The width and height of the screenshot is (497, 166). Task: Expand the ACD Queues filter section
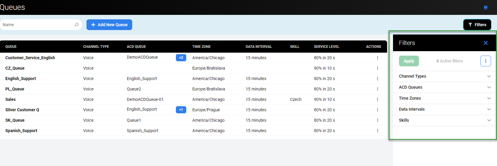[x=444, y=87]
